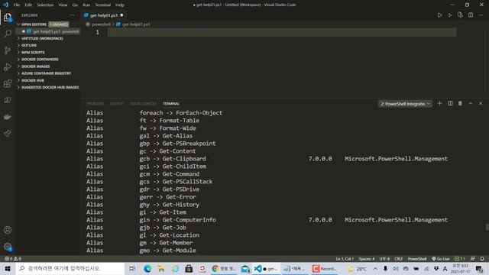Expand Untitled (Workspace) section

pos(47,38)
